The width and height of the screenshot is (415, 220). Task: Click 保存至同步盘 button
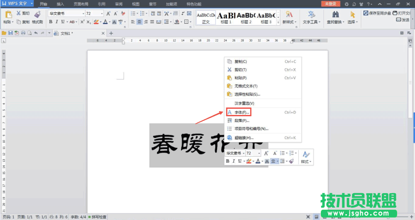pyautogui.click(x=377, y=13)
